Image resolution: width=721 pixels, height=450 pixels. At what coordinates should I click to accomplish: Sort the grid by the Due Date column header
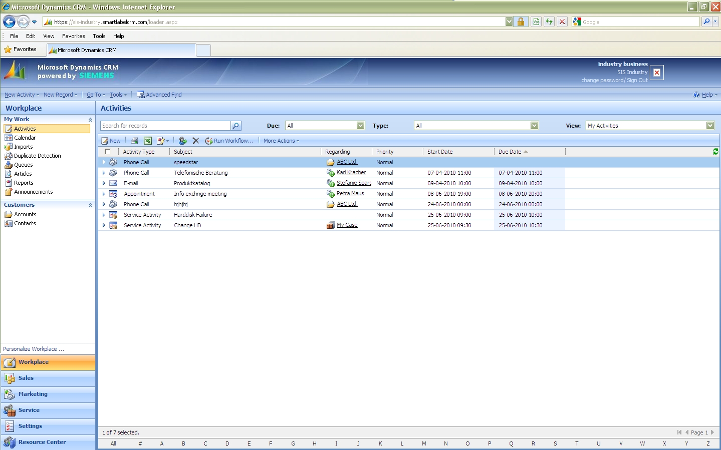pyautogui.click(x=510, y=152)
